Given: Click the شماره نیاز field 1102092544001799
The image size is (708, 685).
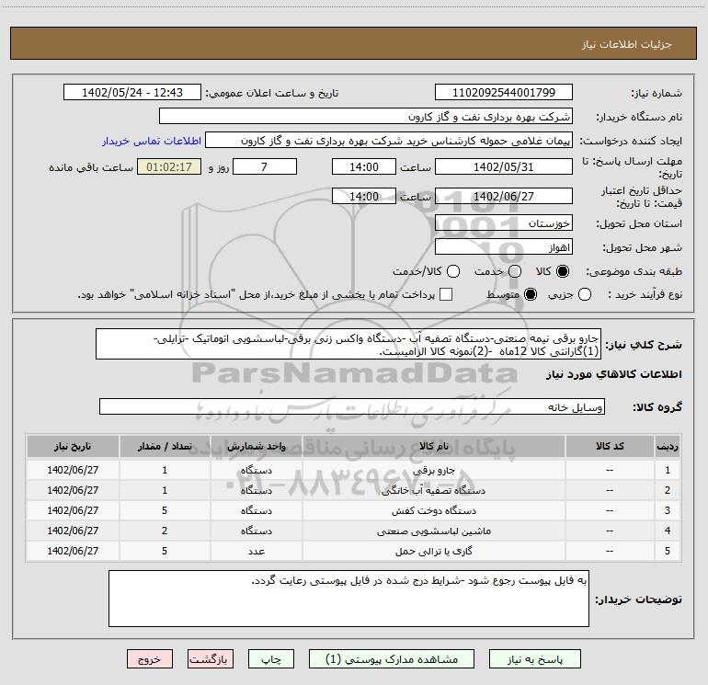Looking at the screenshot, I should (x=504, y=93).
